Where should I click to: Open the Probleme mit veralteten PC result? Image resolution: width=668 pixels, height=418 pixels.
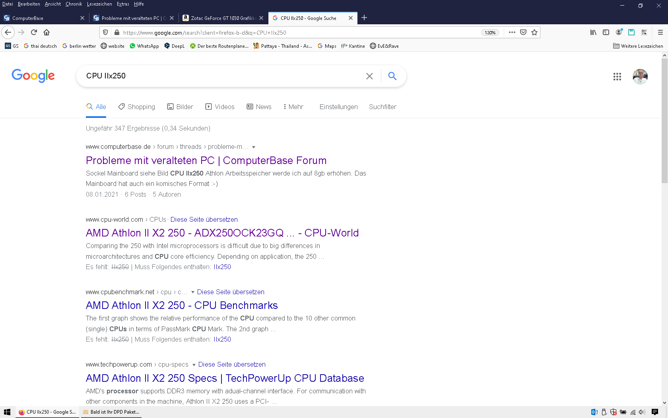tap(206, 160)
